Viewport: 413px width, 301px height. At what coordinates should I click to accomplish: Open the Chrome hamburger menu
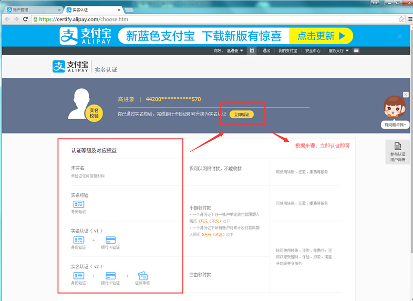click(x=410, y=19)
